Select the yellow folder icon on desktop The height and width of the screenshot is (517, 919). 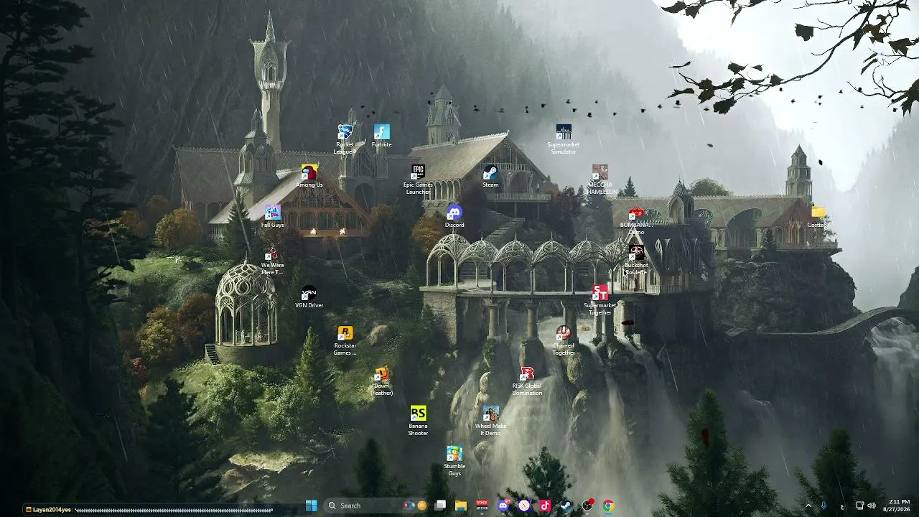[x=818, y=217]
